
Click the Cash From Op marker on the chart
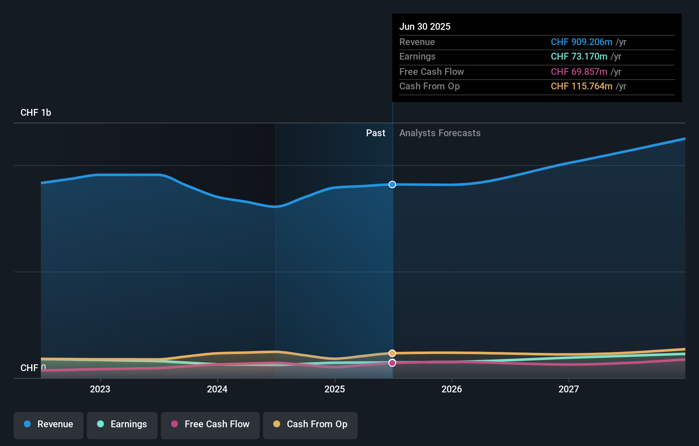(x=392, y=353)
